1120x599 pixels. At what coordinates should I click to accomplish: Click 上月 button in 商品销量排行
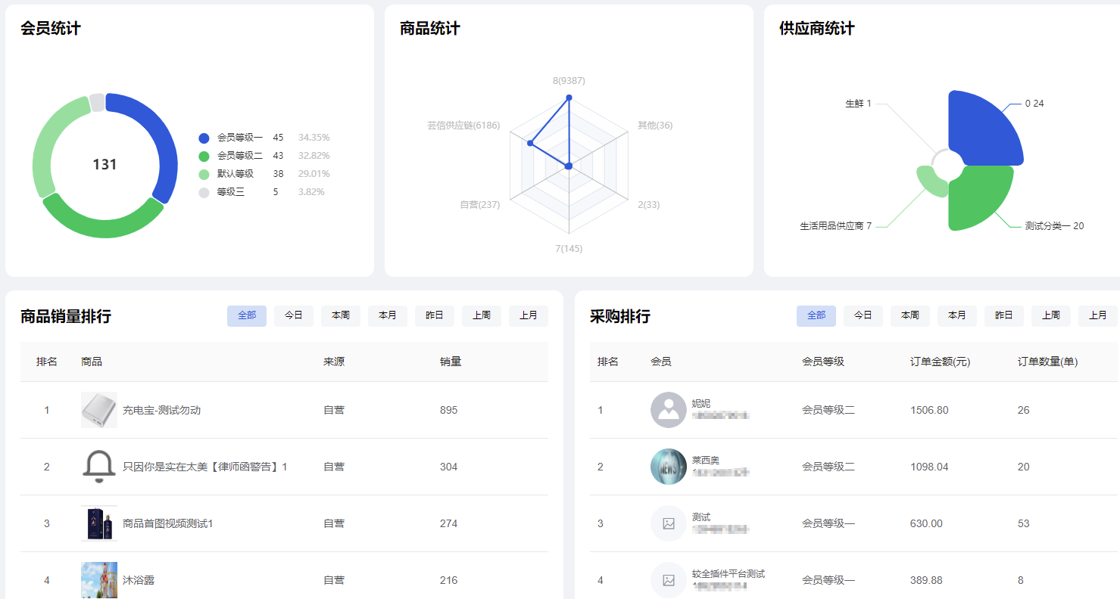529,315
